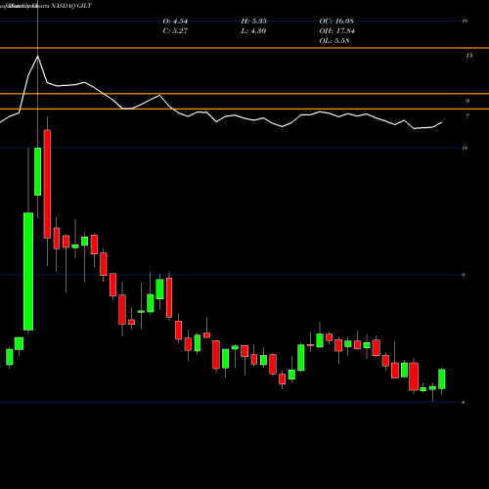Select the open value O: 4.54
This screenshot has height=489, width=489.
[x=175, y=22]
